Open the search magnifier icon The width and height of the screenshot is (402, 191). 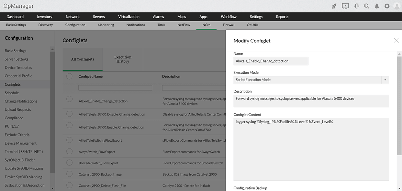pyautogui.click(x=367, y=6)
